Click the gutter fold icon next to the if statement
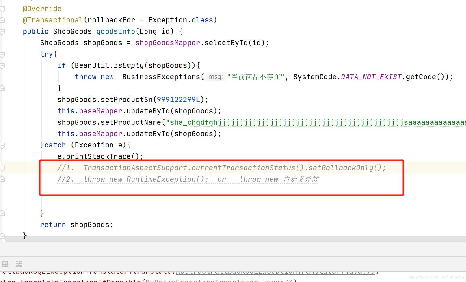This screenshot has width=466, height=282. click(2, 66)
